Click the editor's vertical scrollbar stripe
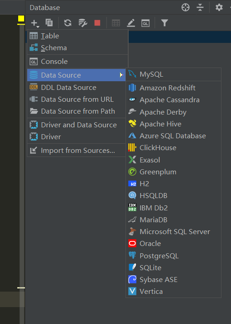This screenshot has height=324, width=231. pos(22,165)
